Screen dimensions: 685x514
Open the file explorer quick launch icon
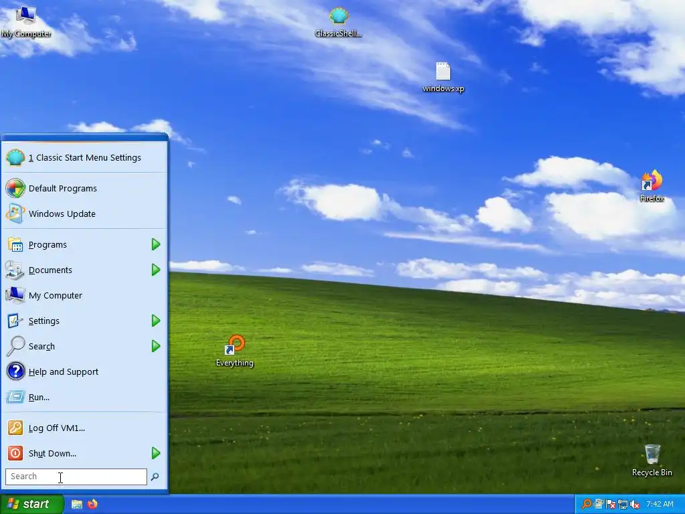coord(77,505)
